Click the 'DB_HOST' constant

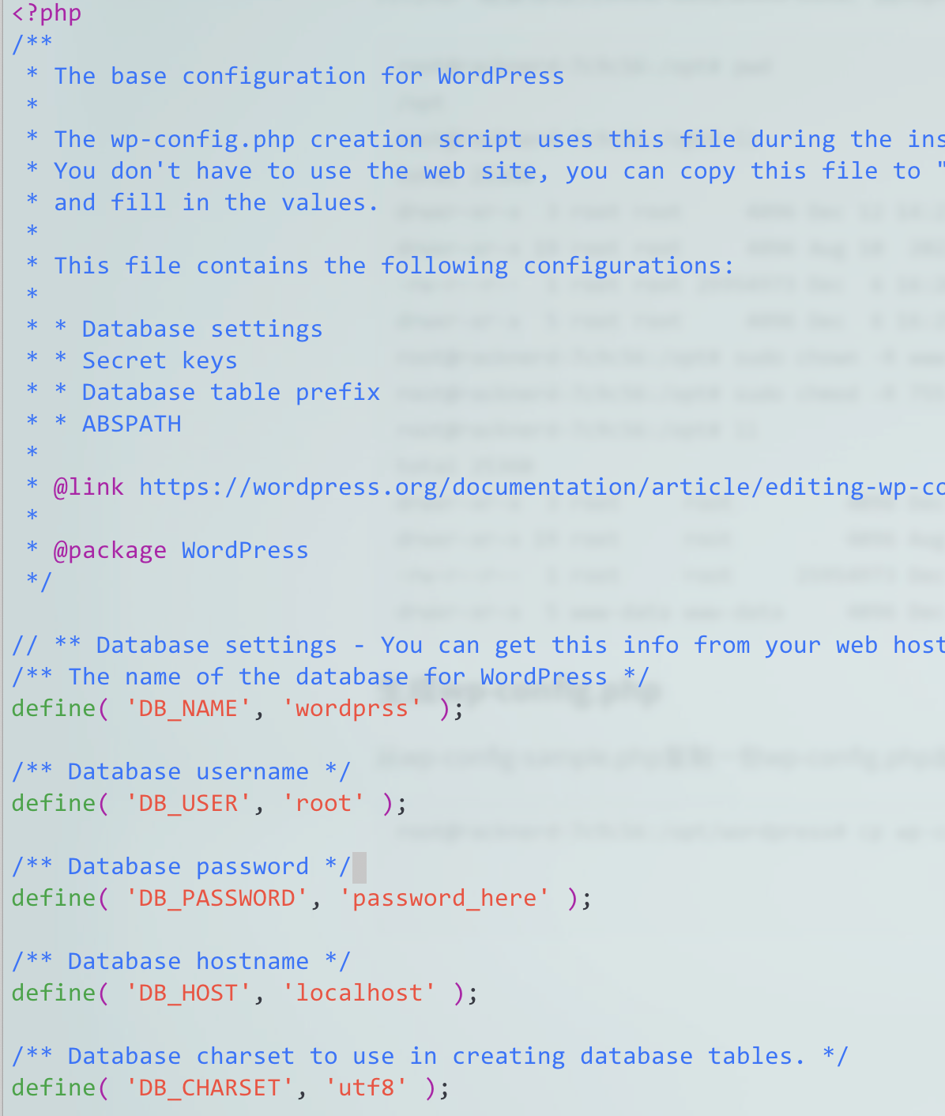188,993
